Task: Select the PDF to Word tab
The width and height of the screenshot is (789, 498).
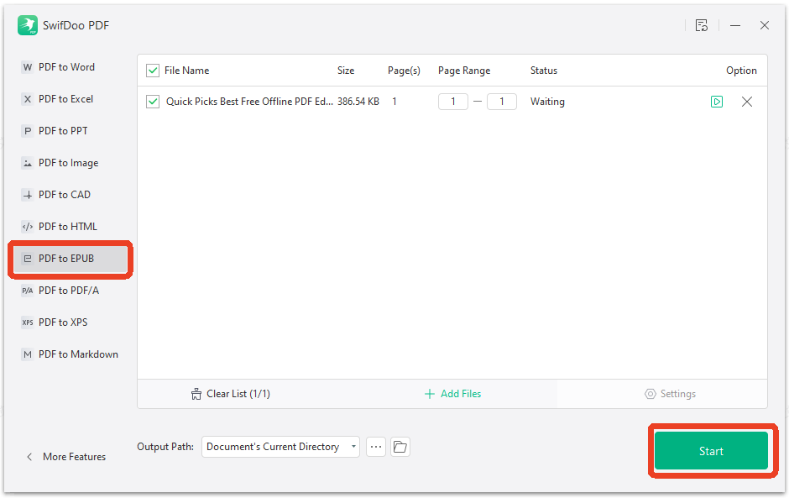Action: pos(71,67)
